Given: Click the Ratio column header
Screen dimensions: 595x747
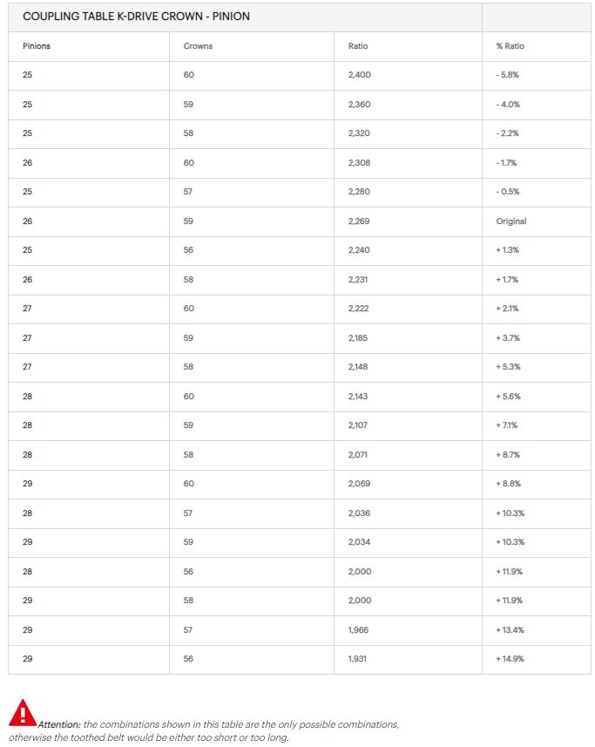Looking at the screenshot, I should [x=357, y=46].
